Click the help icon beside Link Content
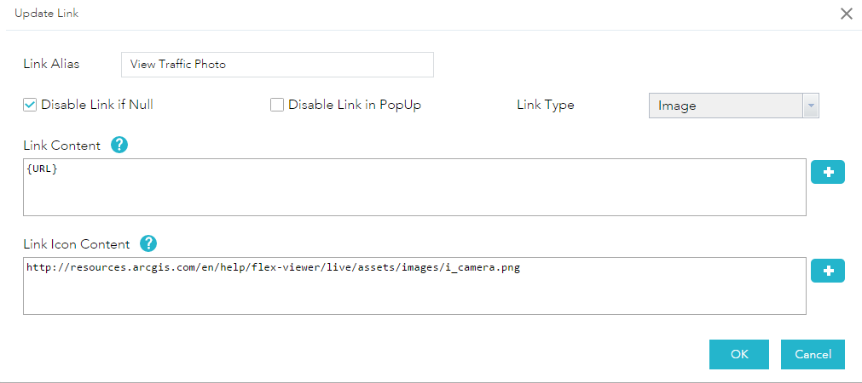Viewport: 862px width, 383px height. (x=119, y=146)
